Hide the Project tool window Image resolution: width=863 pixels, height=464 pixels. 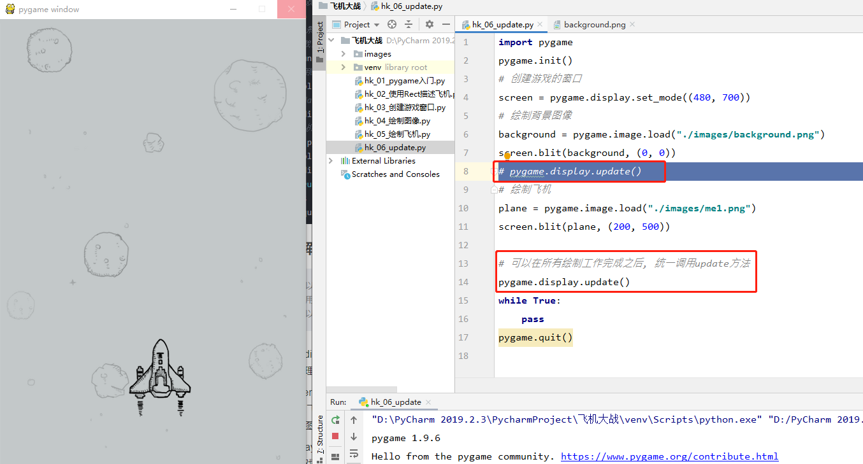[x=446, y=24]
